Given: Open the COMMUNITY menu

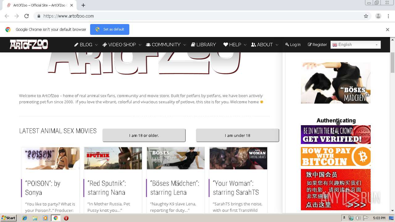Looking at the screenshot, I should tap(163, 45).
